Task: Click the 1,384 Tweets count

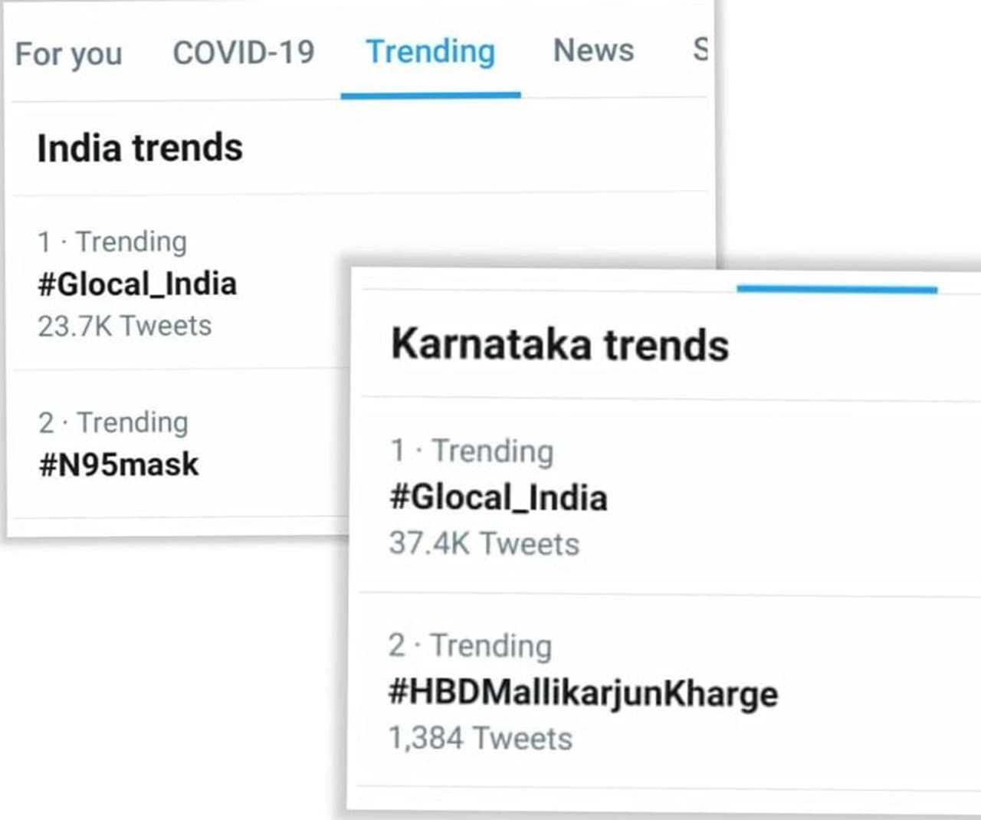Action: 480,739
